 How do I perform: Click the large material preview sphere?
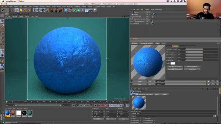tap(148, 62)
